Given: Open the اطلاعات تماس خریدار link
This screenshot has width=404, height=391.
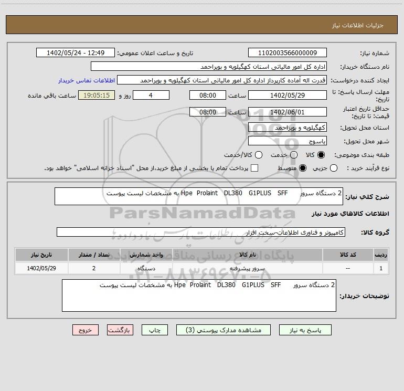Looking at the screenshot, I should 87,80.
